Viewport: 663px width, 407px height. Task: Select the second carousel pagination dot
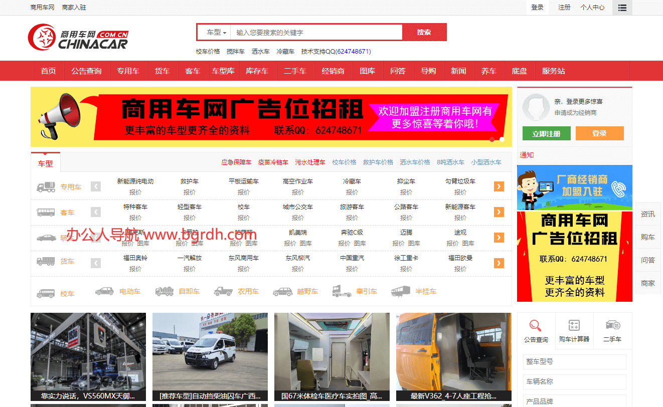coord(501,139)
